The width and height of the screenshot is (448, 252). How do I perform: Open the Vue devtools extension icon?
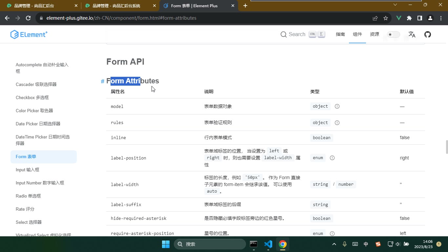click(x=399, y=18)
